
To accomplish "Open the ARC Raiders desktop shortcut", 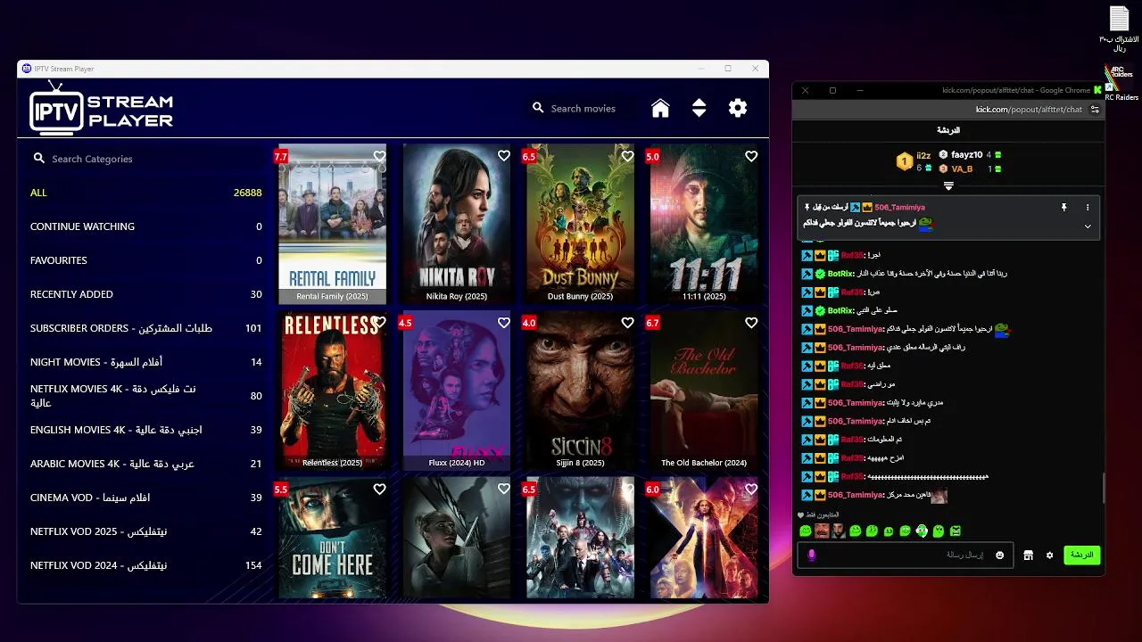I will pos(1121,84).
